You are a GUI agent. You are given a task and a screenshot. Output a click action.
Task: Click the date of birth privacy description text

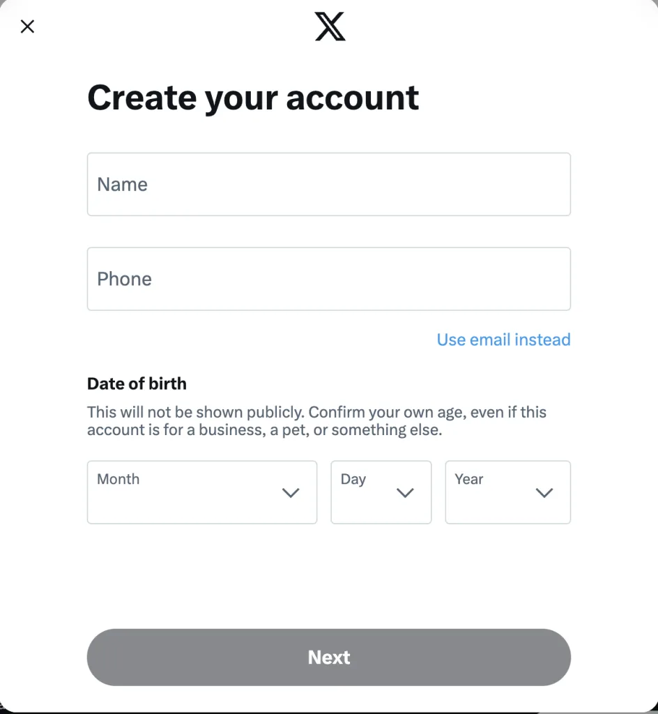316,421
